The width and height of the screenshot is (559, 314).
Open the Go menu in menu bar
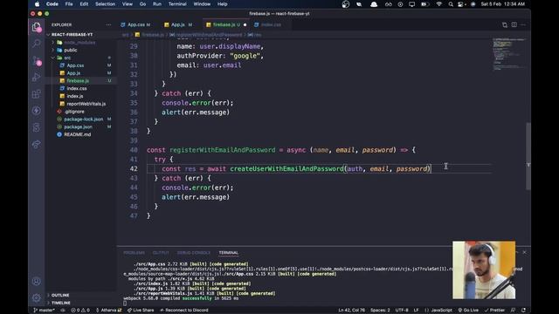click(142, 3)
